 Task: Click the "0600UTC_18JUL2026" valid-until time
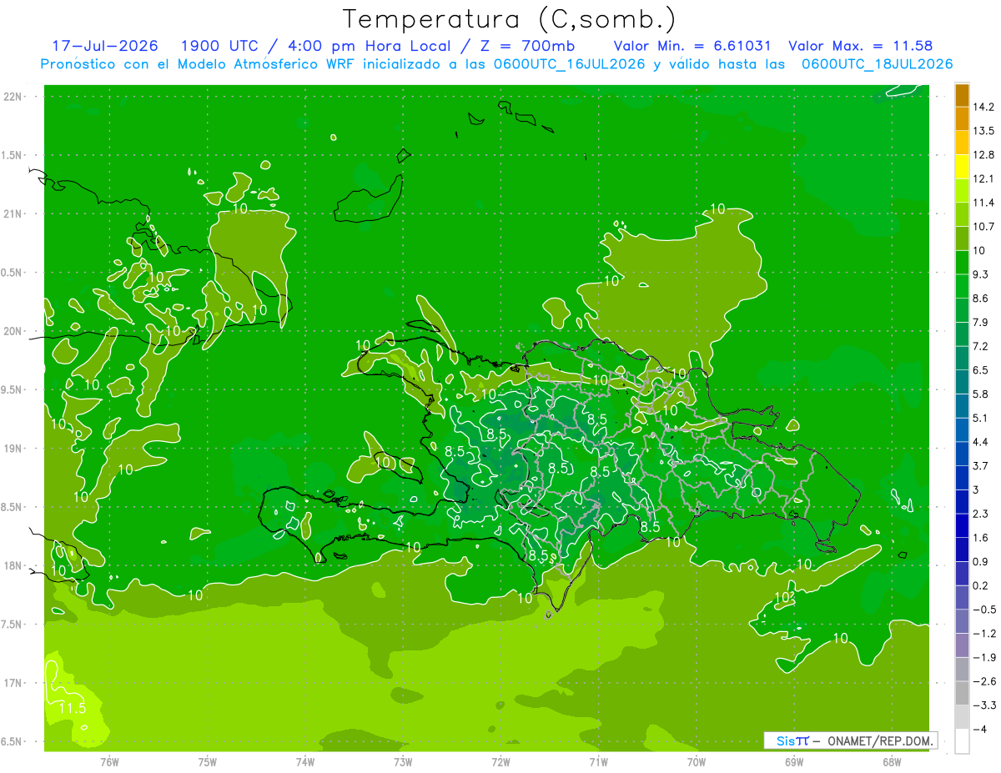coord(877,64)
